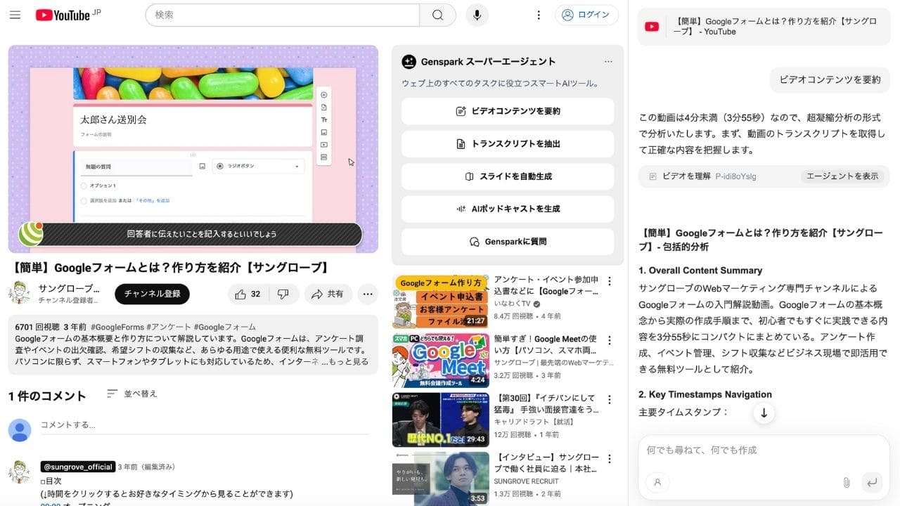This screenshot has height=506, width=900.
Task: Open いなわくTV channel name
Action: tap(513, 304)
